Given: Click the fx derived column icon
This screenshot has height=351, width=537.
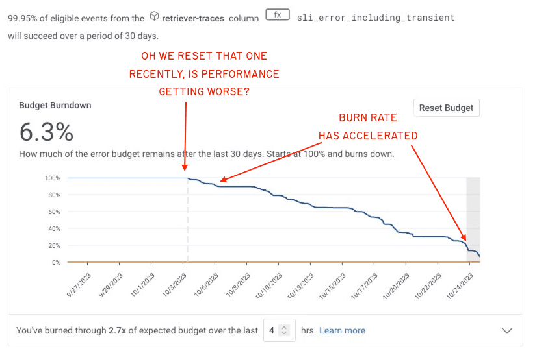Looking at the screenshot, I should click(277, 15).
